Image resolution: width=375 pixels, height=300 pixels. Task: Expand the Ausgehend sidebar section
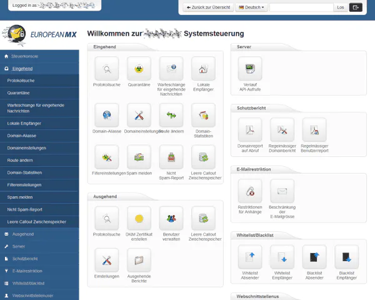click(x=39, y=234)
